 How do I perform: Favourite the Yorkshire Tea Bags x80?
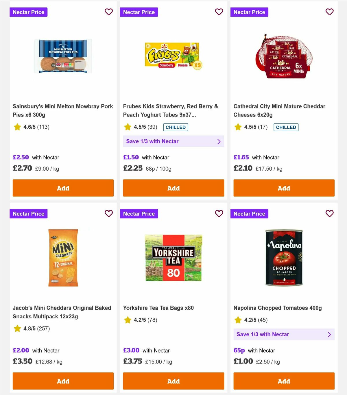pyautogui.click(x=219, y=214)
